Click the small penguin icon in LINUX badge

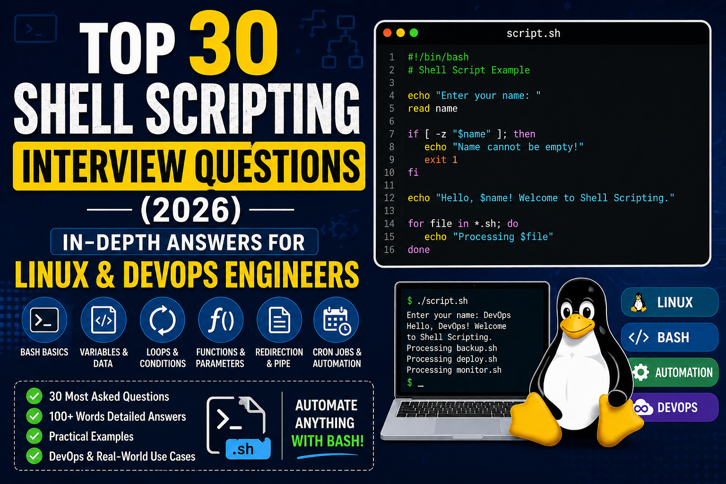click(x=639, y=302)
